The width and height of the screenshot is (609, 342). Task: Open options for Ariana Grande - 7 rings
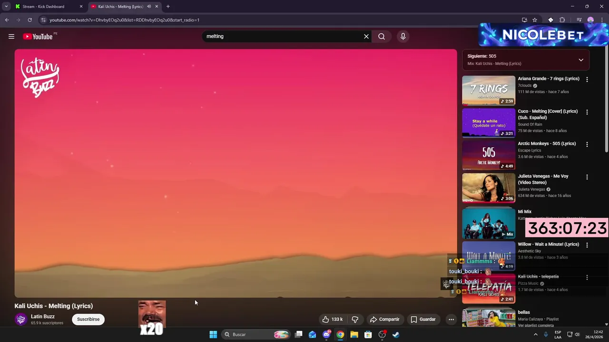587,79
